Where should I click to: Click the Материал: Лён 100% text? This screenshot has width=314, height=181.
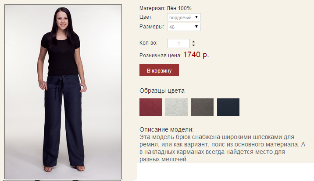(x=165, y=8)
